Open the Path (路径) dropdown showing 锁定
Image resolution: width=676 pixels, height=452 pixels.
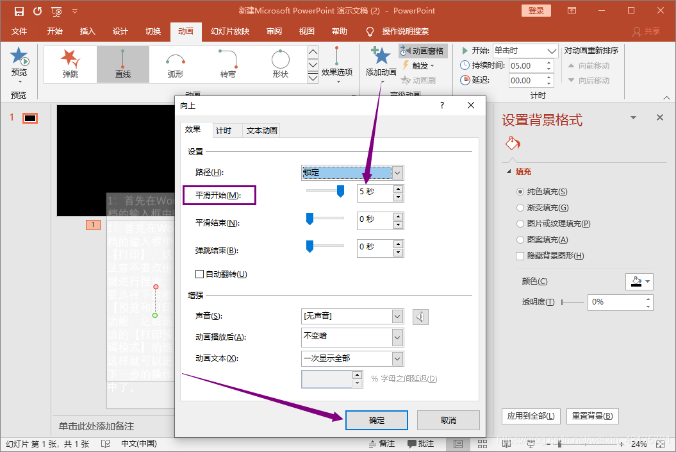coord(352,172)
